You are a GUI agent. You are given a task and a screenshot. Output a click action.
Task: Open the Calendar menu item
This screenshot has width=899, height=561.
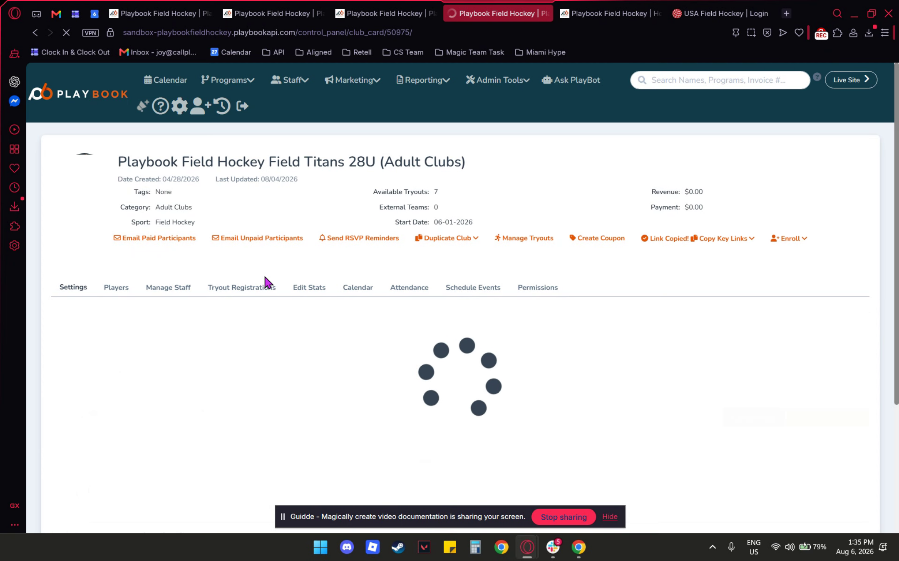click(x=166, y=80)
